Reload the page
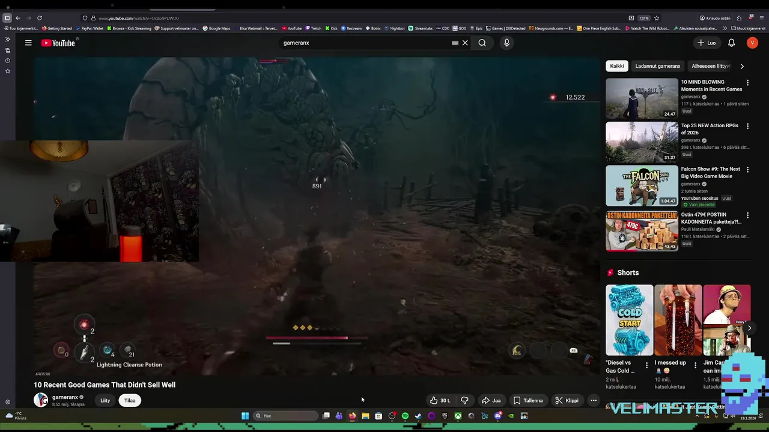This screenshot has width=769, height=432. (40, 18)
